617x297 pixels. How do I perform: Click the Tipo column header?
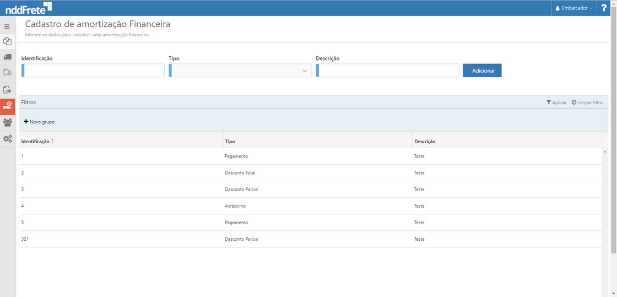click(230, 142)
